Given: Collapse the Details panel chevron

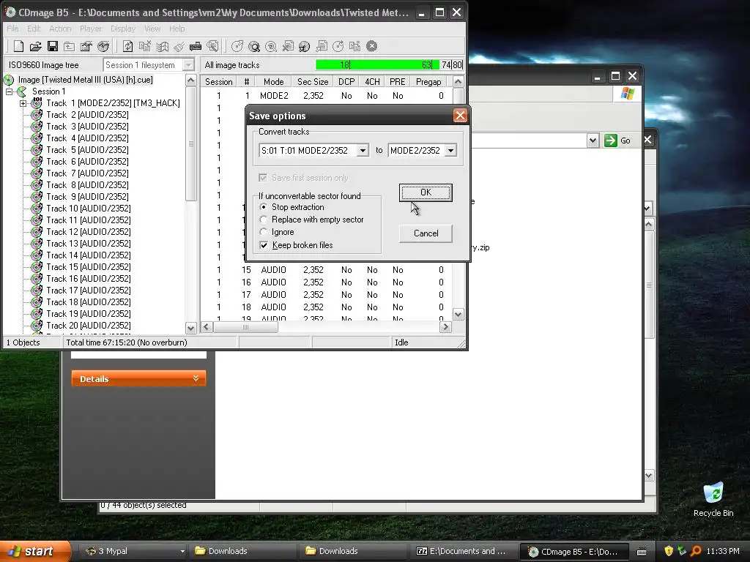Looking at the screenshot, I should pos(196,378).
